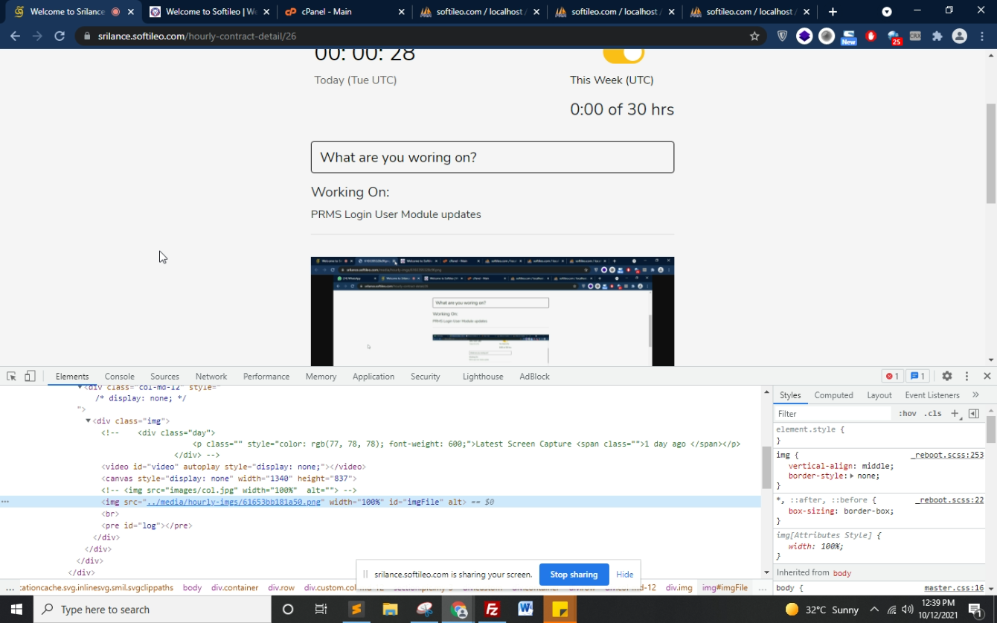The height and width of the screenshot is (623, 997).
Task: Open DevTools settings gear
Action: click(x=946, y=377)
